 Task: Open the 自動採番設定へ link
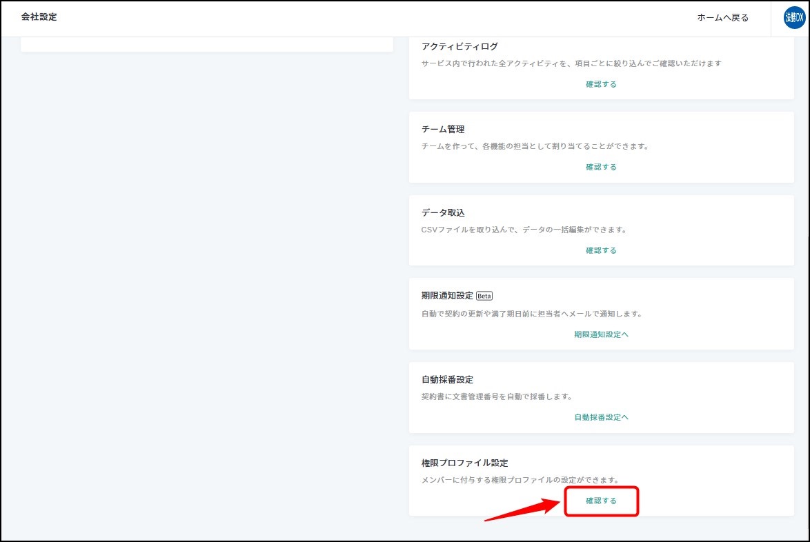point(601,417)
